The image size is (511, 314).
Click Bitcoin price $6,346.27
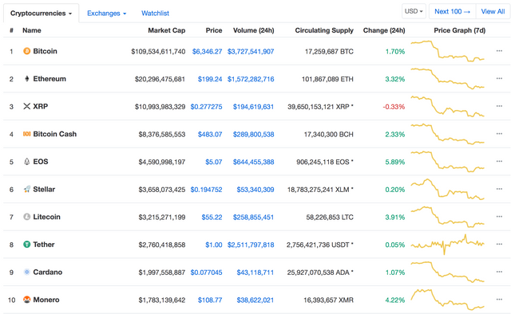207,52
